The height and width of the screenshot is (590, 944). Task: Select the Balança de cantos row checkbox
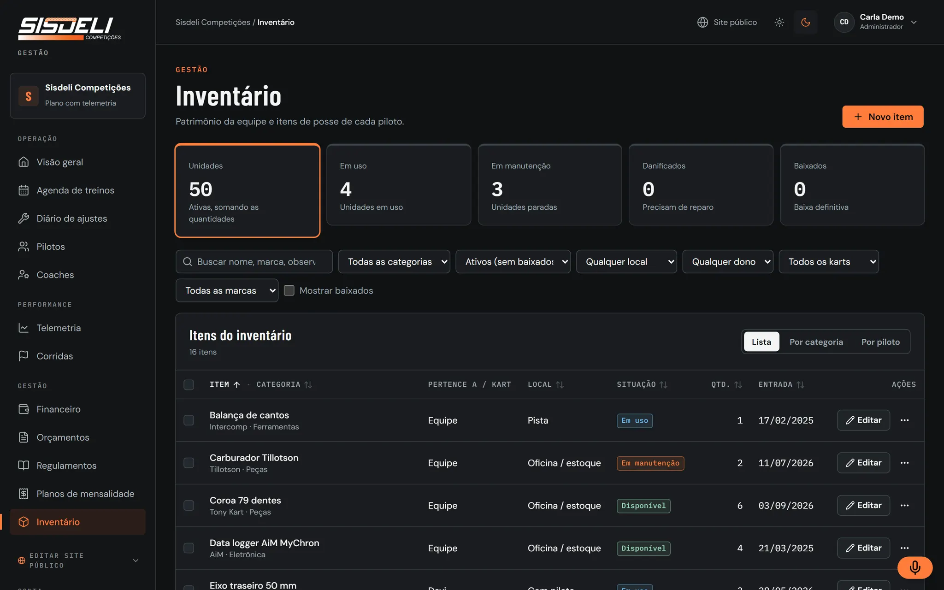[x=189, y=420]
